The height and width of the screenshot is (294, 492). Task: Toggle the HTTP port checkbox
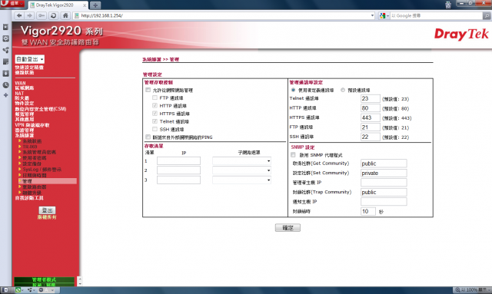click(155, 106)
